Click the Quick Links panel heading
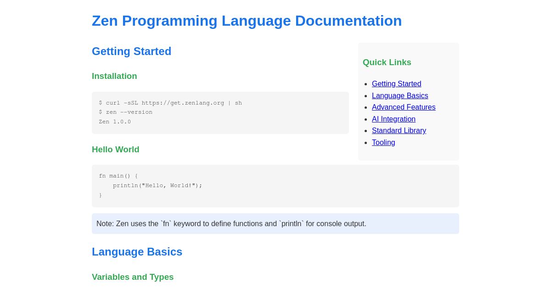 (x=387, y=62)
